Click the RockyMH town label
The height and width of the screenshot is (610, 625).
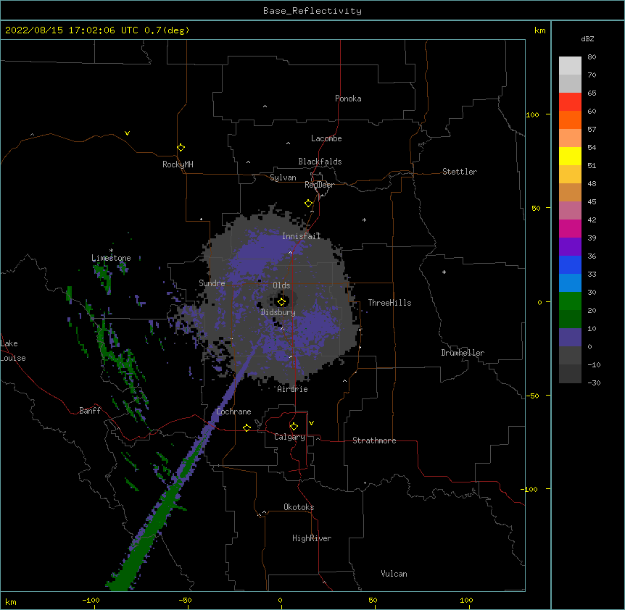pos(178,164)
